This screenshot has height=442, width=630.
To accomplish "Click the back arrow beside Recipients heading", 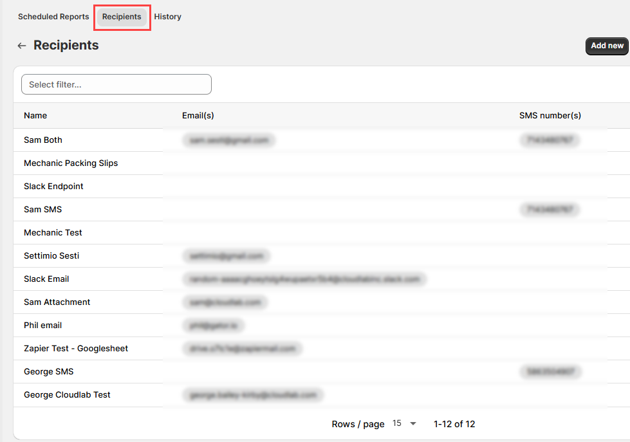I will click(x=22, y=46).
